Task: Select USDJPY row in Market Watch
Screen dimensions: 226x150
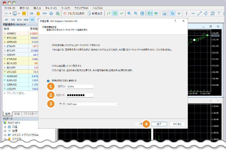Action: (x=20, y=89)
